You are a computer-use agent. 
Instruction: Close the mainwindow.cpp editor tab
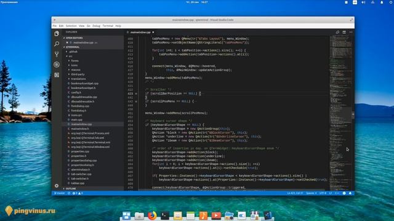153,33
